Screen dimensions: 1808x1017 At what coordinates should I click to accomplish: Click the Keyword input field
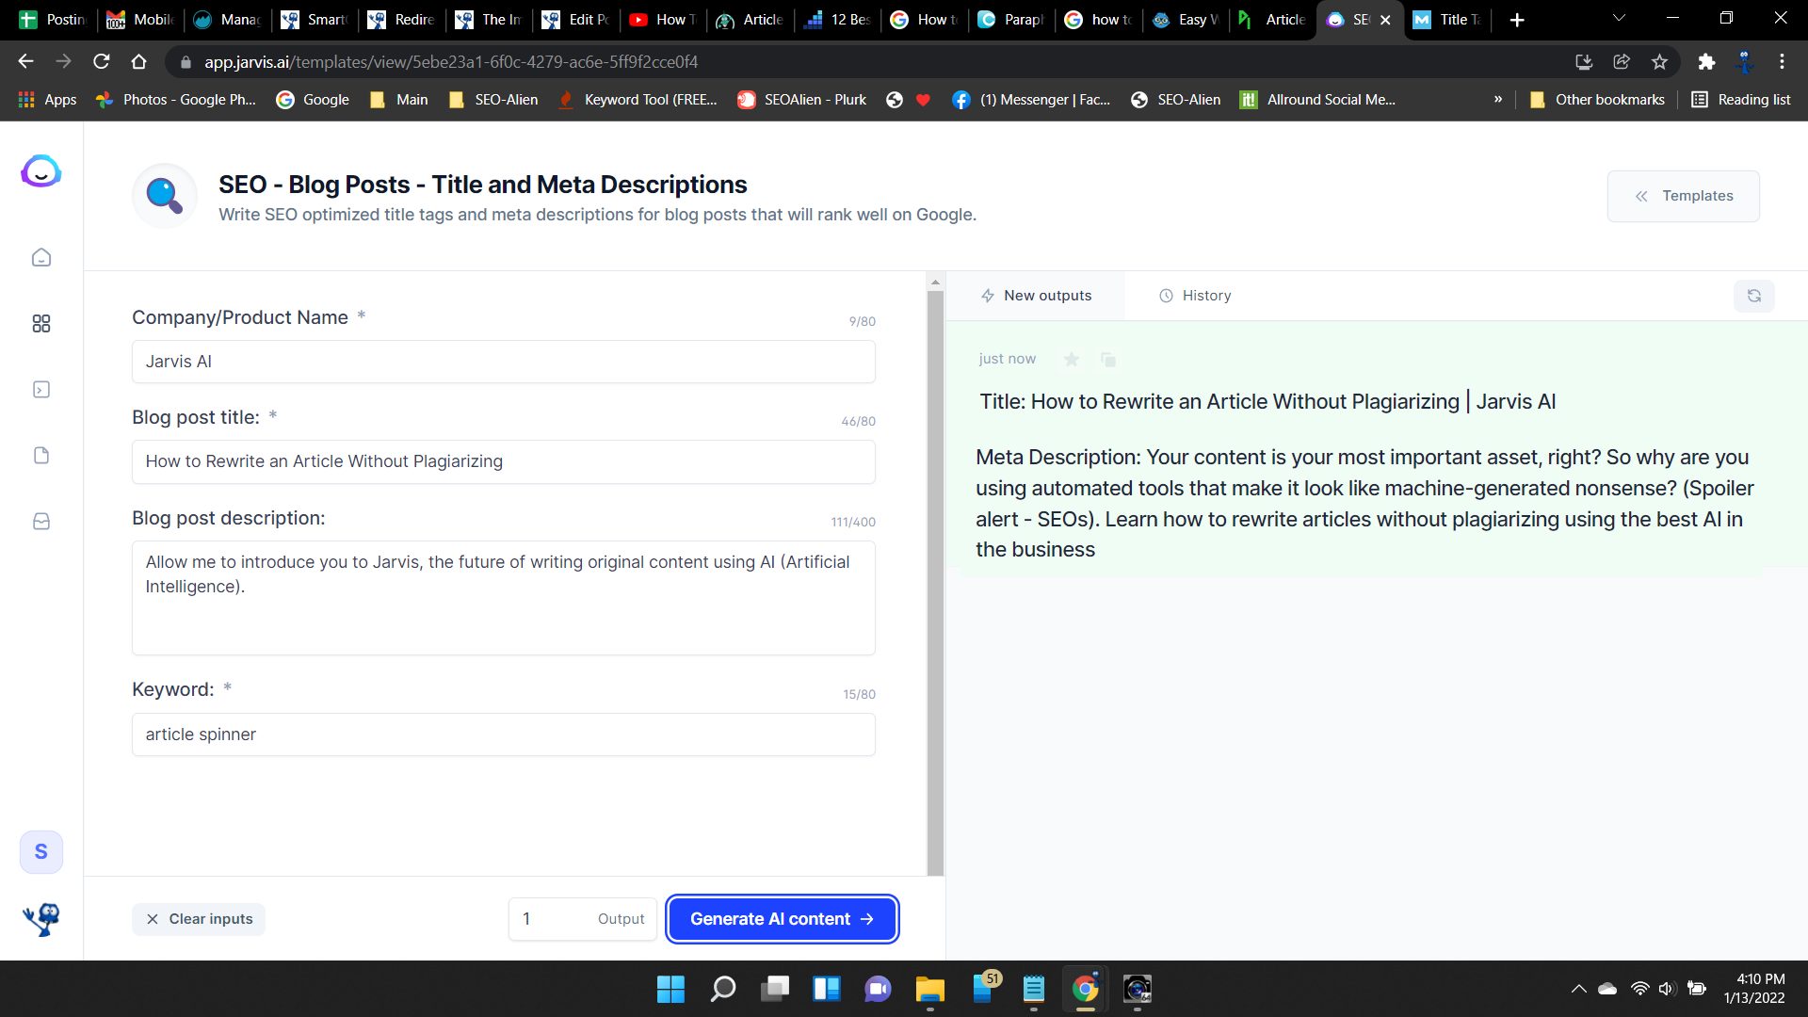(504, 734)
